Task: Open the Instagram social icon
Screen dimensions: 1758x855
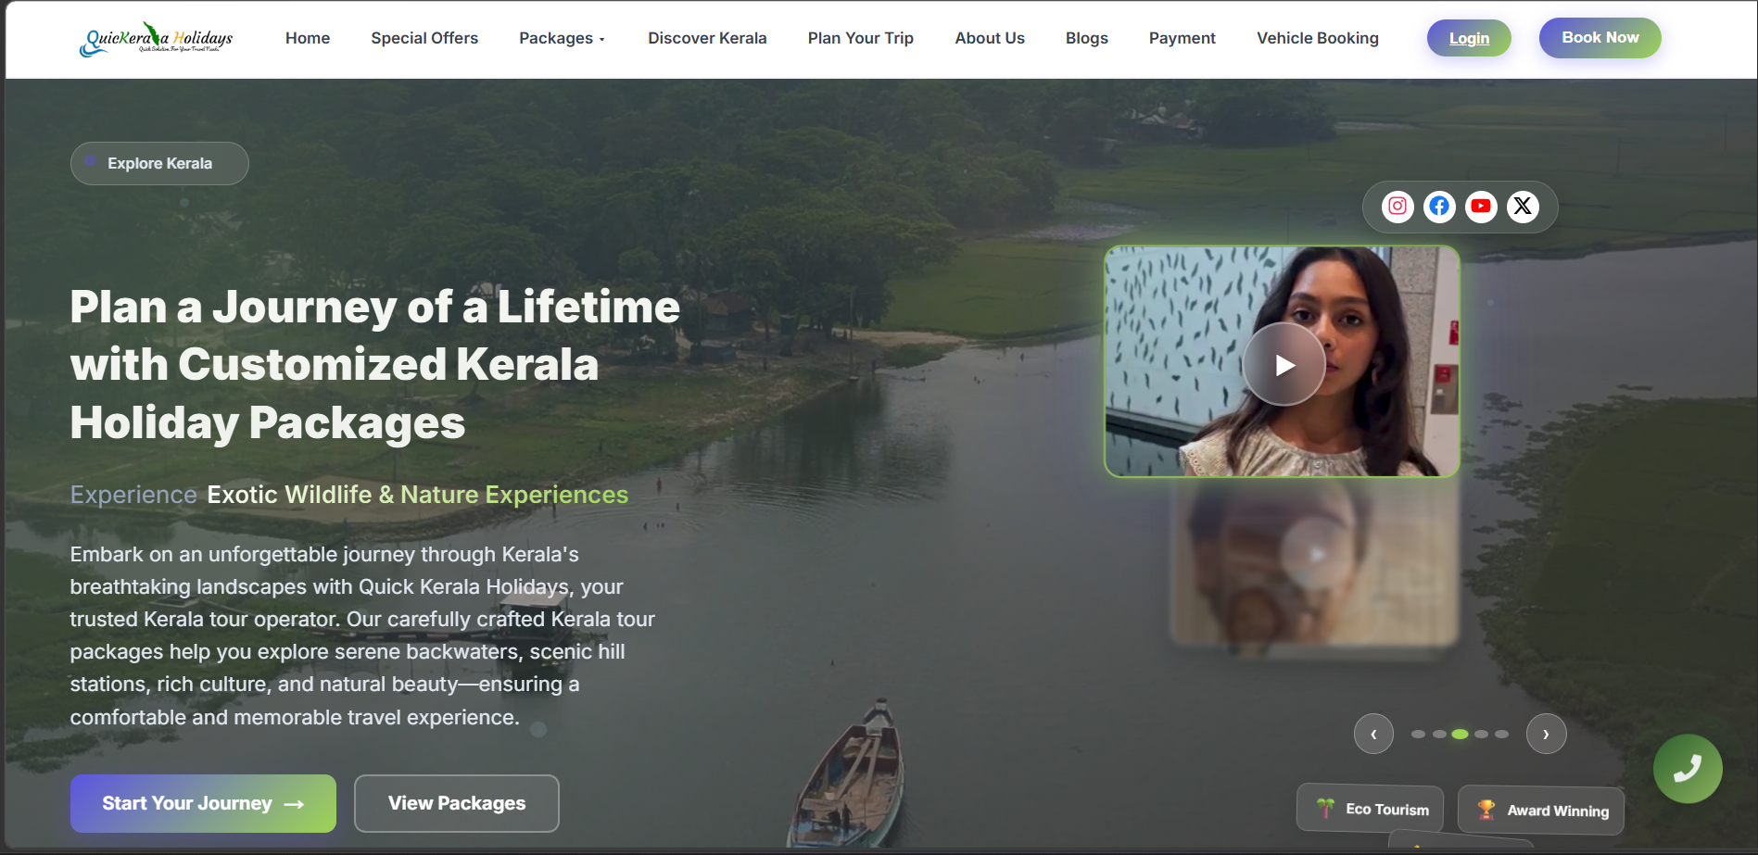Action: click(1398, 206)
